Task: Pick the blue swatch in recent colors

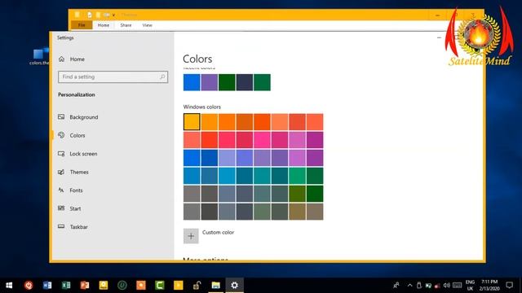Action: (192, 82)
